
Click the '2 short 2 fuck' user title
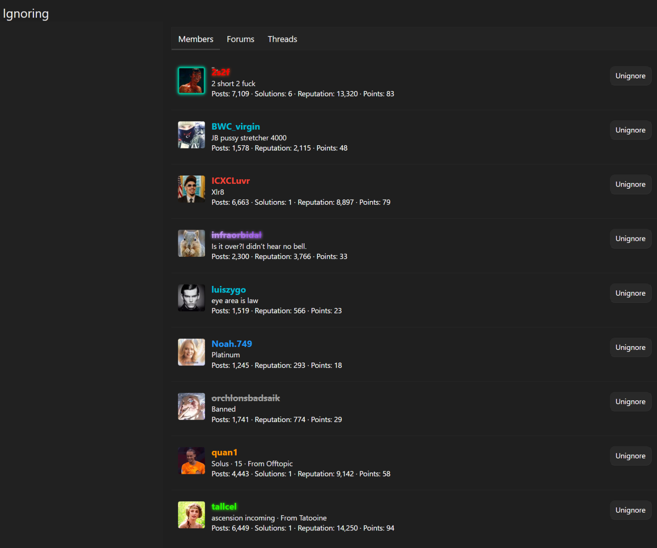point(233,84)
